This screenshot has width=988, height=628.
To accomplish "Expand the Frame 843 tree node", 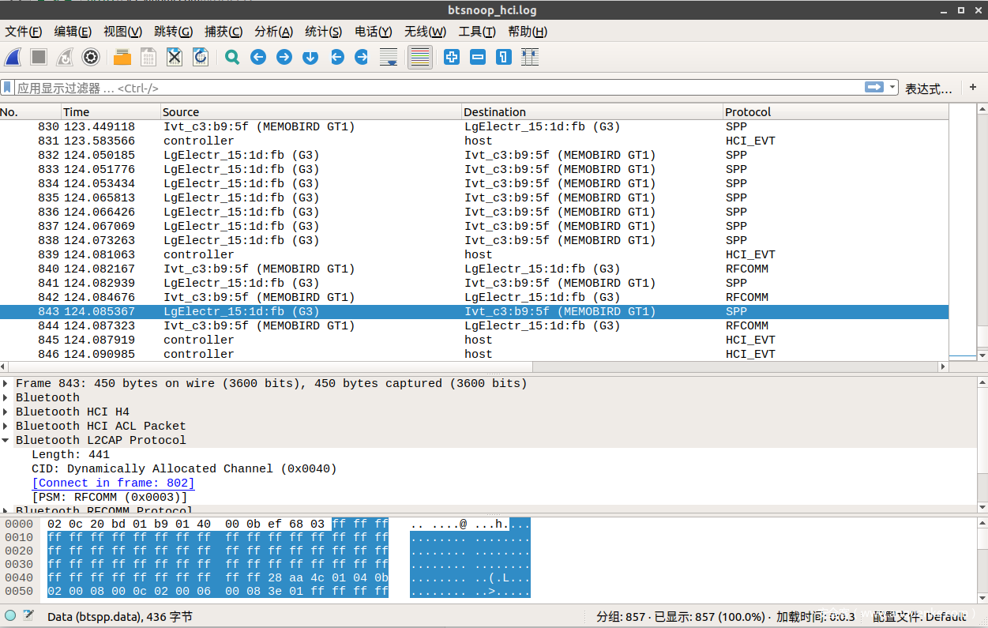I will tap(6, 384).
